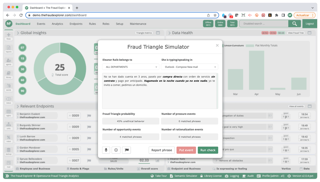Open the robot sidebar icon

pos(8,138)
